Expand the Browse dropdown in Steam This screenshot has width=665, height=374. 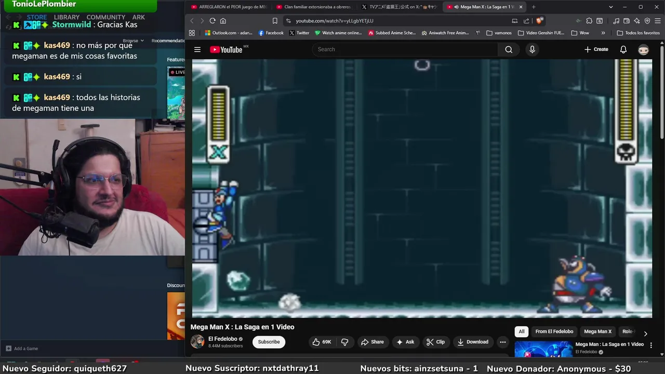click(x=134, y=41)
